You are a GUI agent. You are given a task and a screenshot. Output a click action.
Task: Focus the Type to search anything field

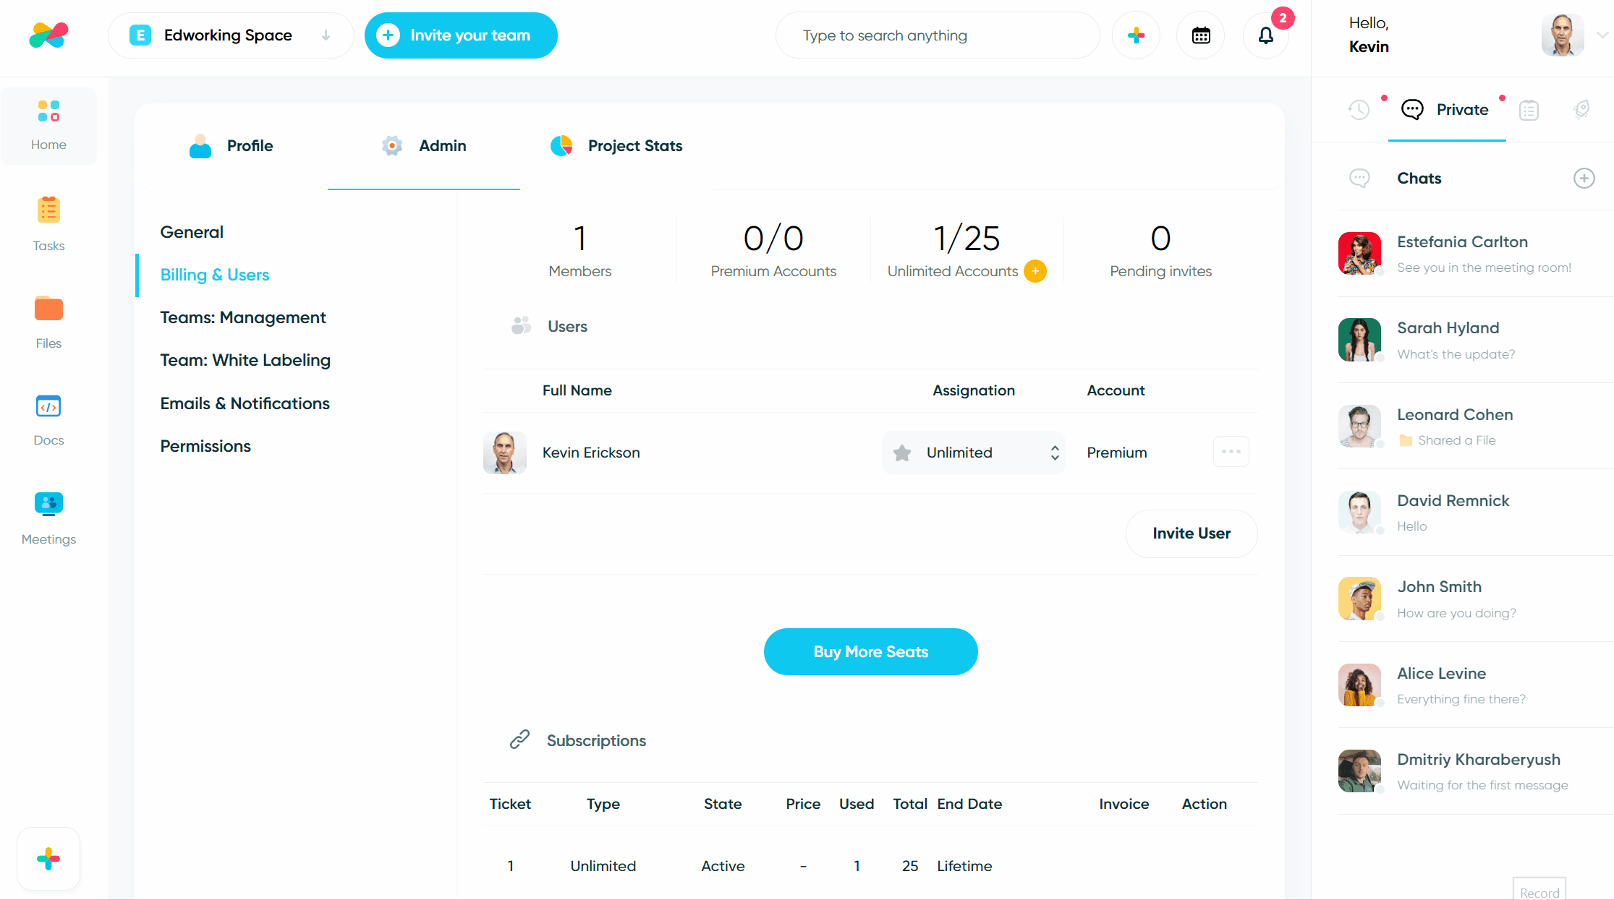click(938, 35)
